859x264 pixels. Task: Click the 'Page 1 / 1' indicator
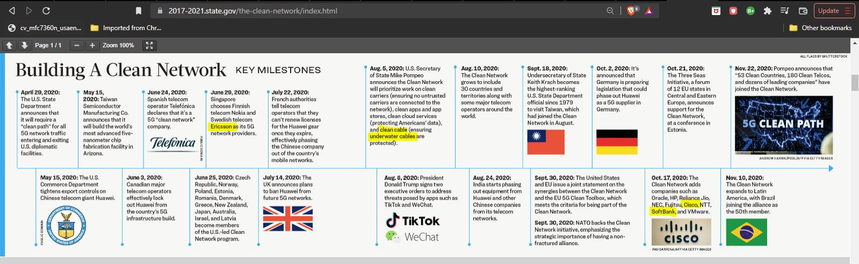tap(48, 46)
